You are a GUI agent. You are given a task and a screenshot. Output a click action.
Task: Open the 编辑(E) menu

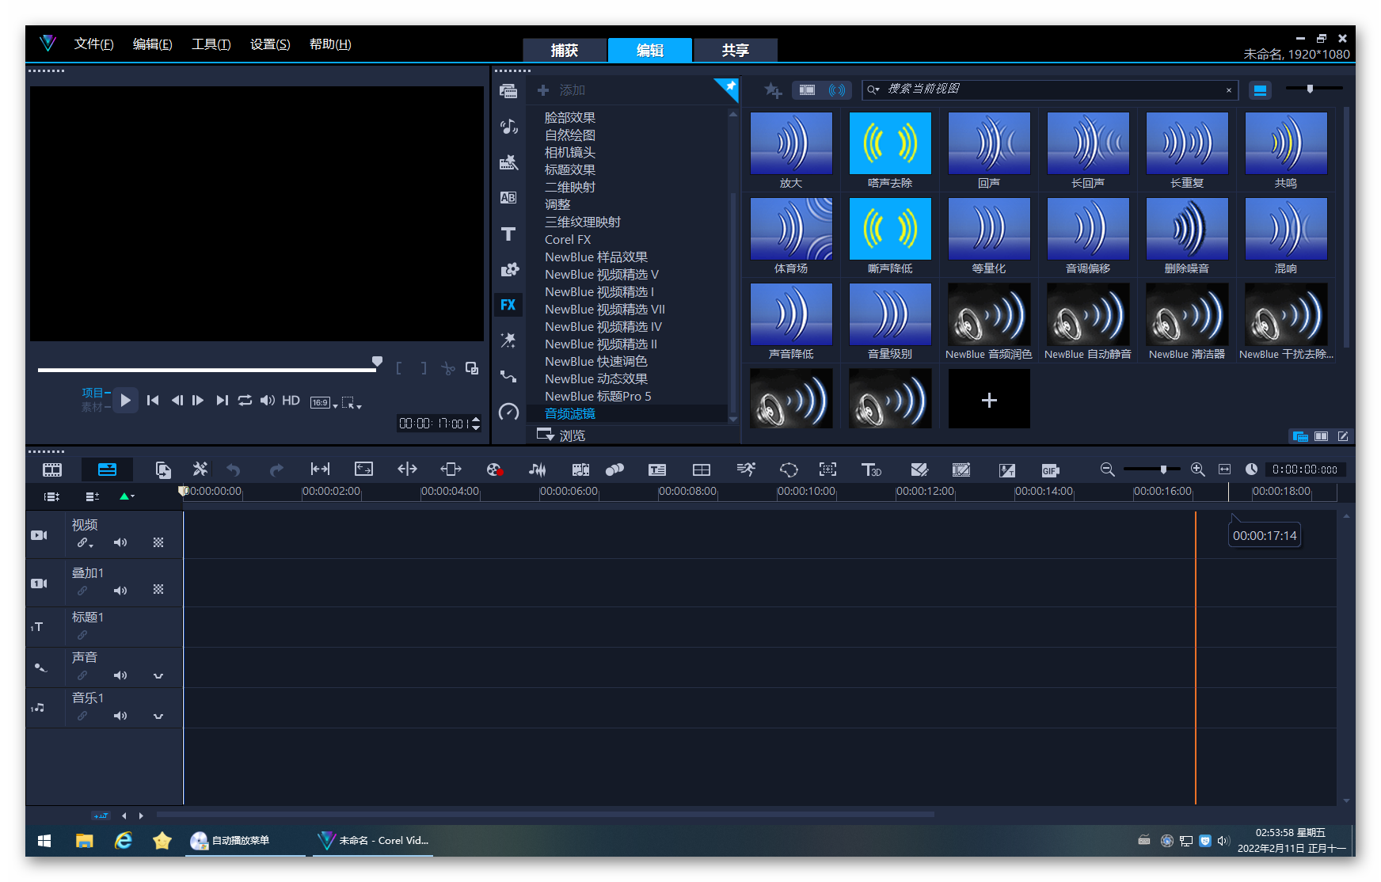tap(152, 44)
